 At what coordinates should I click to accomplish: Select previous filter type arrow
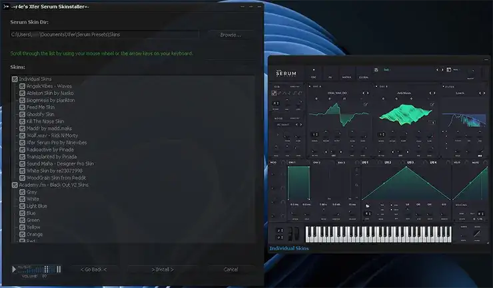480,93
